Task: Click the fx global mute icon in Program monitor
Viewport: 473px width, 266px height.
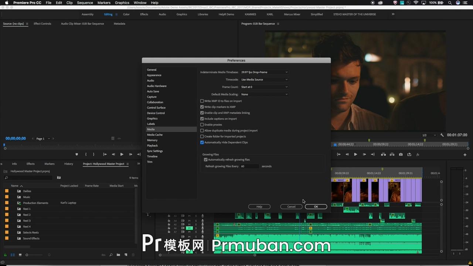Action: [418, 154]
